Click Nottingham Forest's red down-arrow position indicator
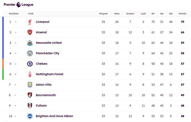The image size is (191, 122). click(x=15, y=74)
